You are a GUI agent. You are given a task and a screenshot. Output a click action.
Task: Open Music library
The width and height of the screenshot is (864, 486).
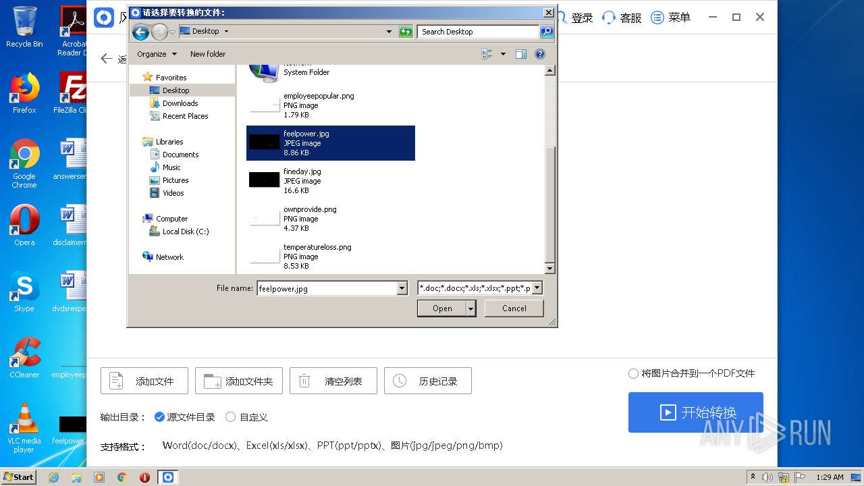(x=171, y=167)
